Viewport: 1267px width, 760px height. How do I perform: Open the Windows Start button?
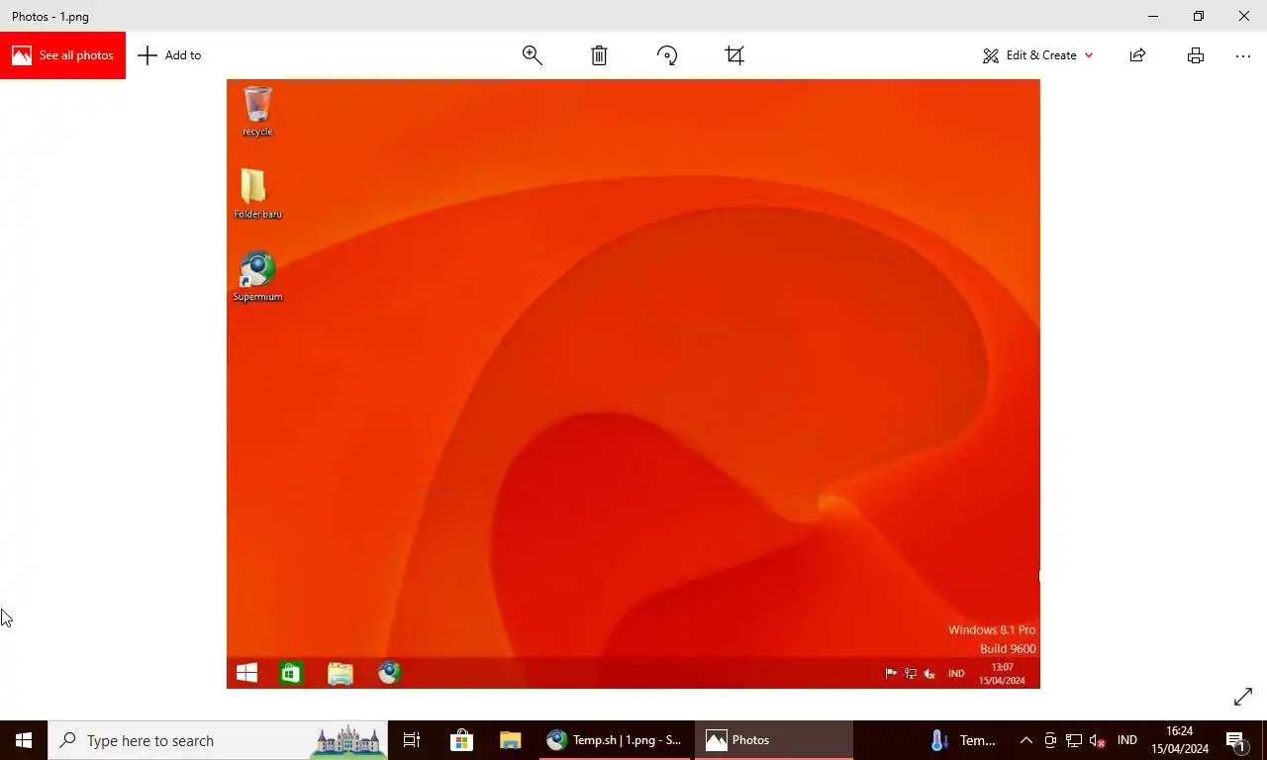(24, 740)
